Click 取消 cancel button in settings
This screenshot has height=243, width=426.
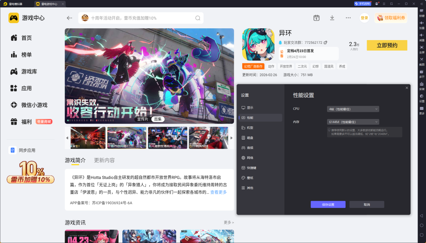367,205
